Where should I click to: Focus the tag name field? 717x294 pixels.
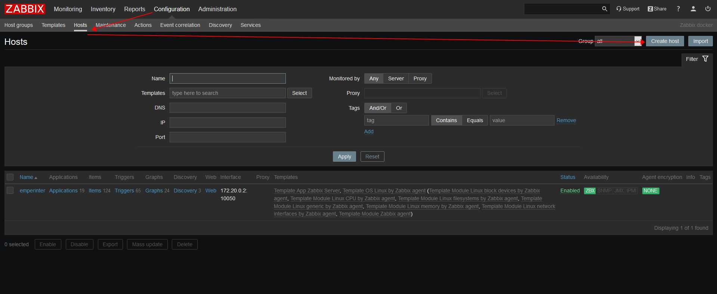[396, 120]
